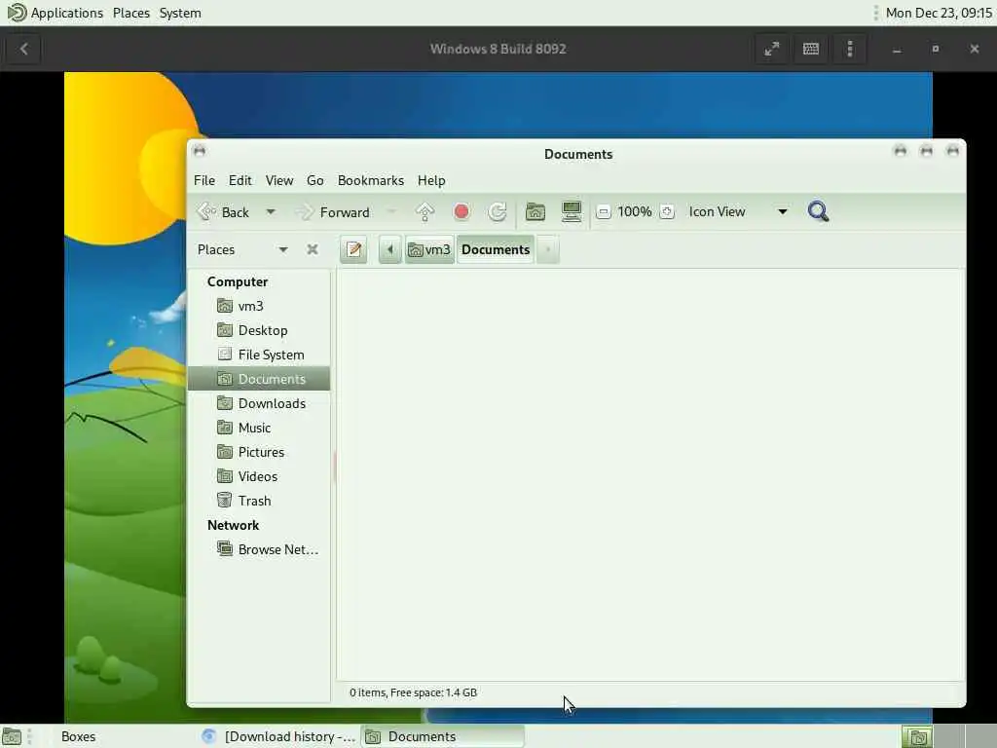The height and width of the screenshot is (748, 997).
Task: Select vm3 home in sidebar
Action: [259, 306]
